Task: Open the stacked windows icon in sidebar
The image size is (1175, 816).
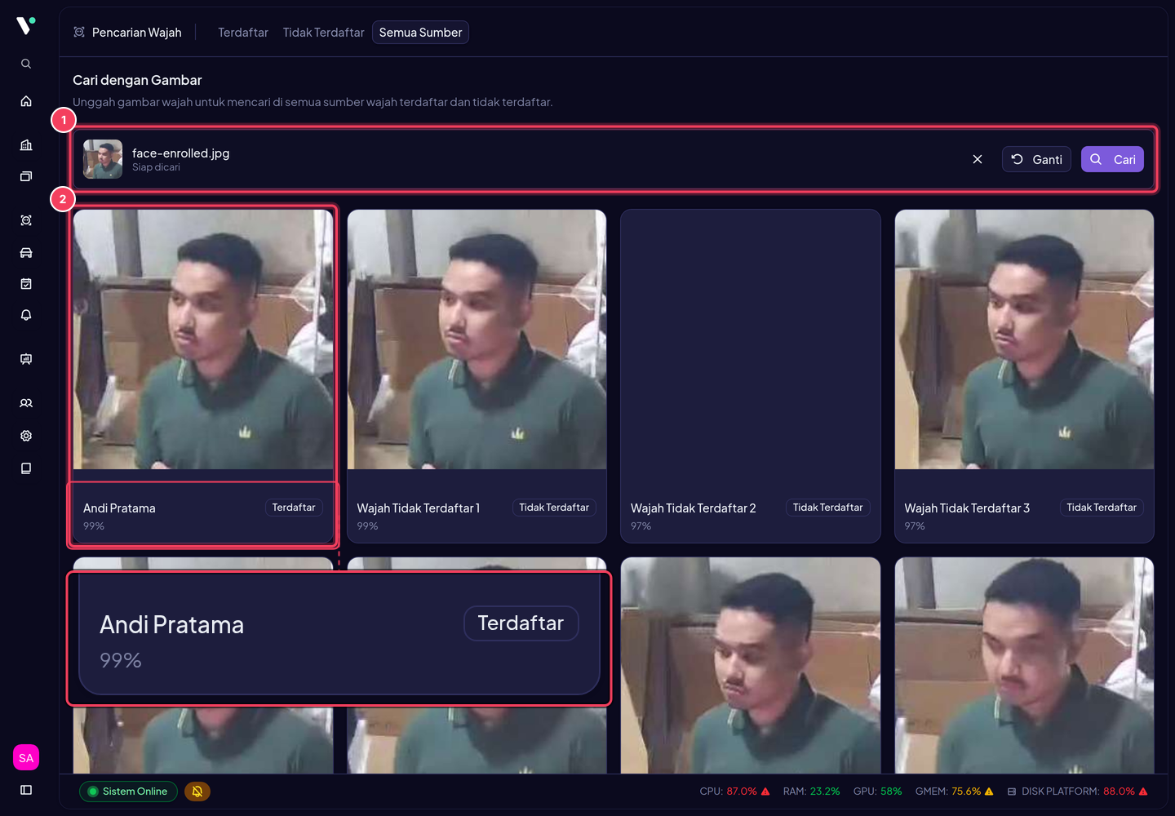Action: click(26, 176)
